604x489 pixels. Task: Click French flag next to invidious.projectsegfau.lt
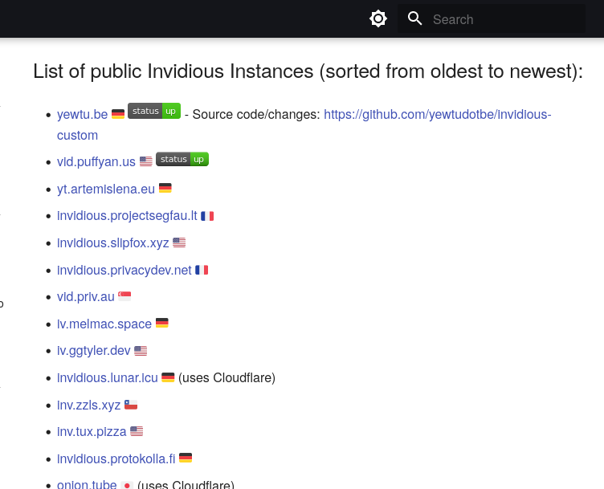tap(207, 216)
